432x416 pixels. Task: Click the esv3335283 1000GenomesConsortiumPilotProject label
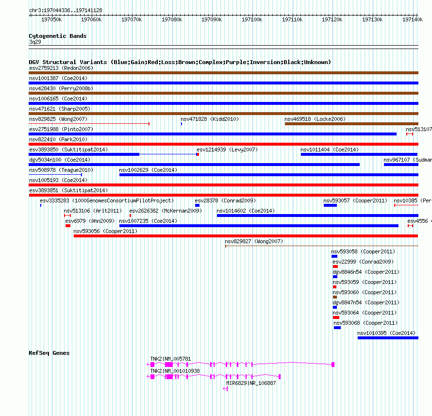coord(107,200)
